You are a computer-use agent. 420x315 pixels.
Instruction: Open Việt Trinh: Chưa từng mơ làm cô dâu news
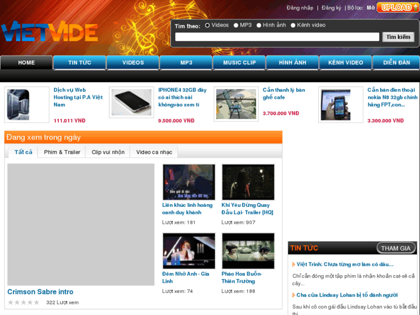[345, 264]
